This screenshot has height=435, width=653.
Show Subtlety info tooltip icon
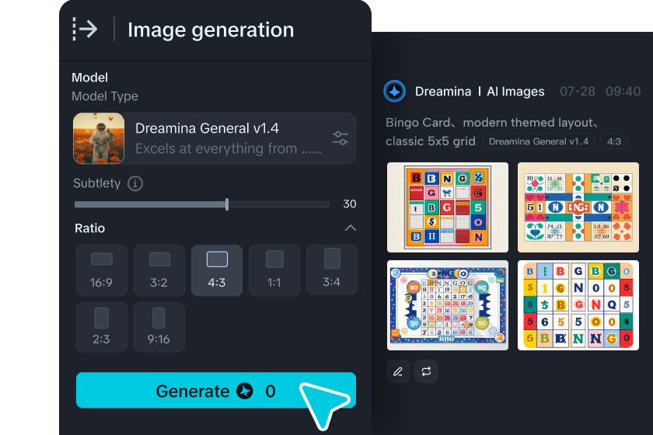(x=135, y=183)
